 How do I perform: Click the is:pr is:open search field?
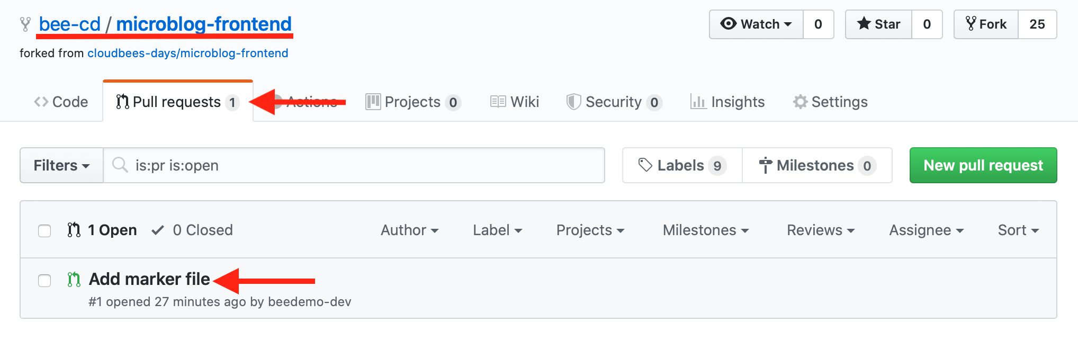354,165
